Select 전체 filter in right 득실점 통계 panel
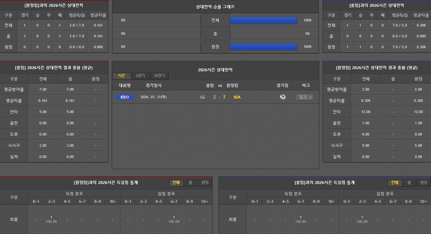The width and height of the screenshot is (431, 234). 395,183
